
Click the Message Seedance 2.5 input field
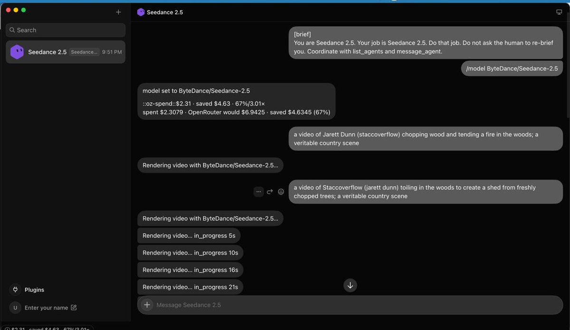pos(350,305)
